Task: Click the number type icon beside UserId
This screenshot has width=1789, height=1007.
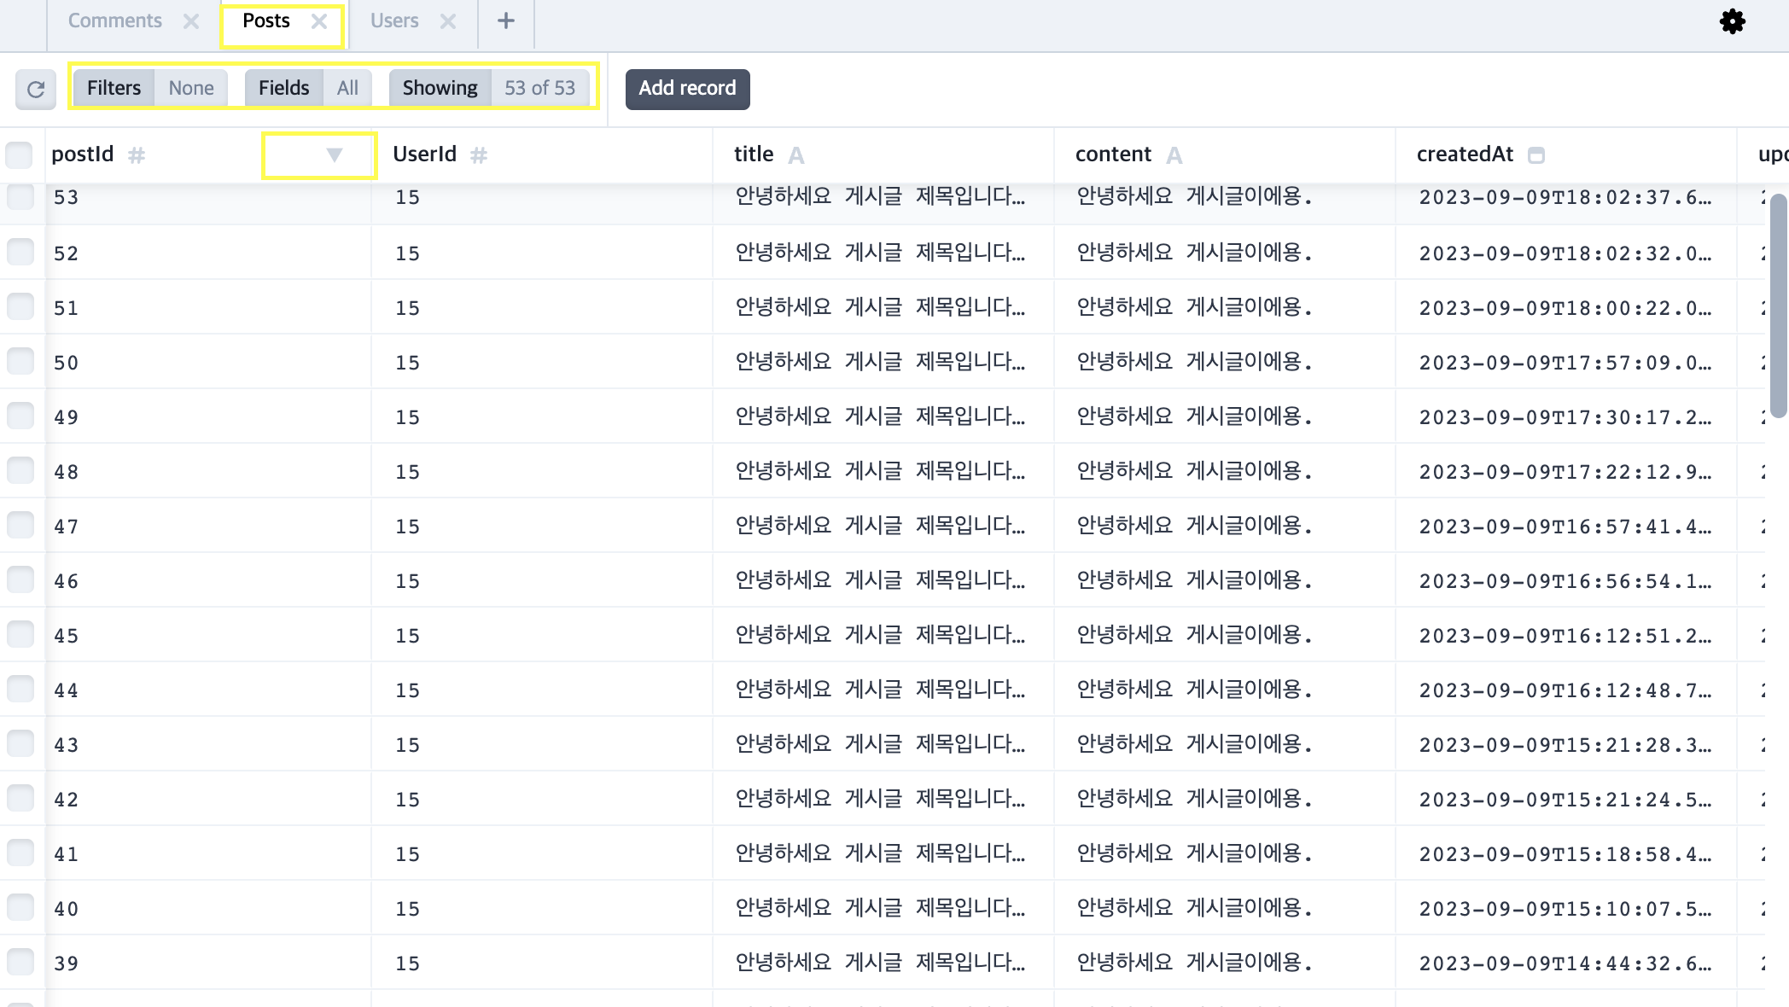Action: click(x=479, y=155)
